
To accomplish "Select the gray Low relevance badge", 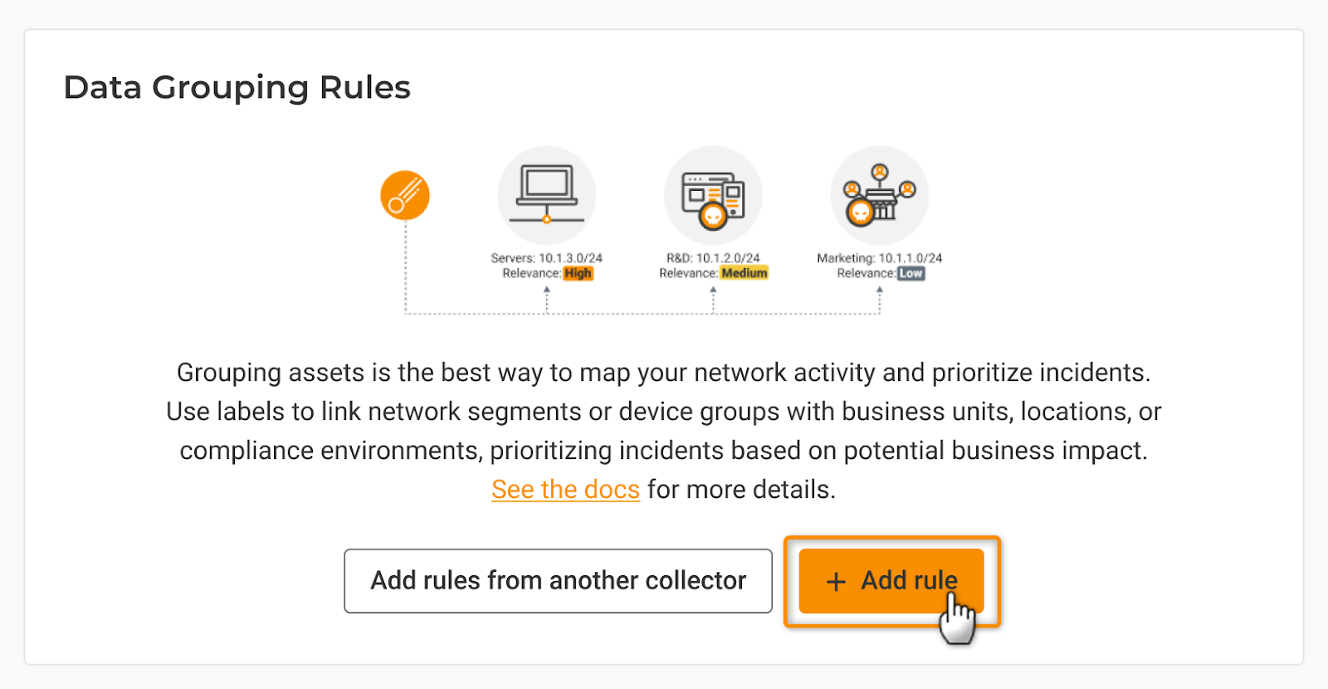I will pyautogui.click(x=911, y=273).
